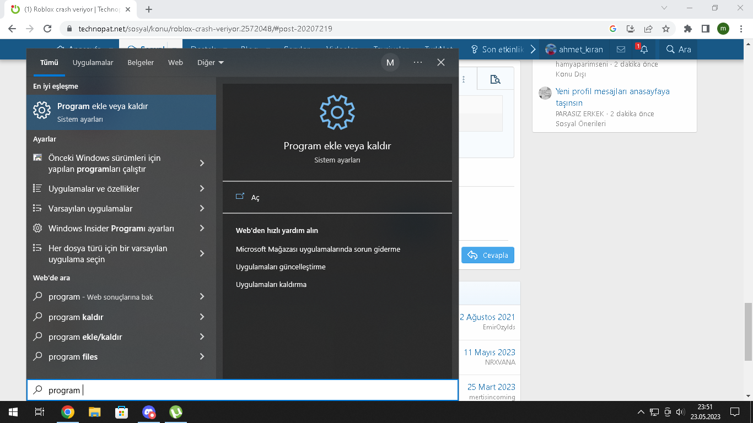
Task: Open File Explorer from the taskbar
Action: click(x=95, y=412)
